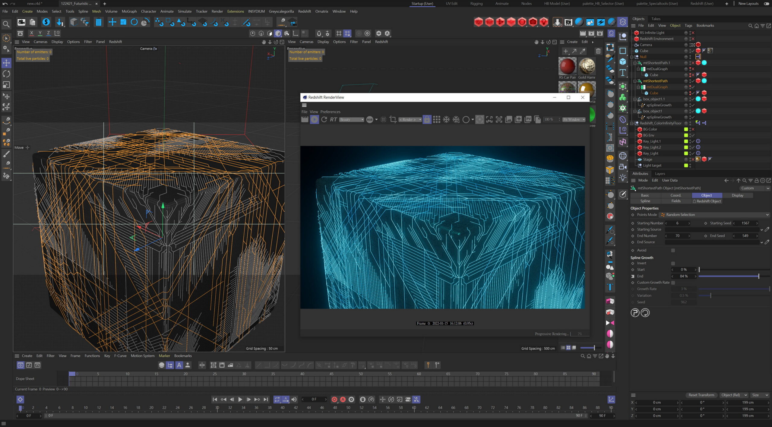Open the Simulate menu
Image resolution: width=772 pixels, height=427 pixels.
point(184,11)
